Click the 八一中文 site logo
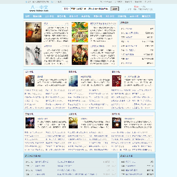Viewport: 177px width, 177px height. click(x=39, y=8)
